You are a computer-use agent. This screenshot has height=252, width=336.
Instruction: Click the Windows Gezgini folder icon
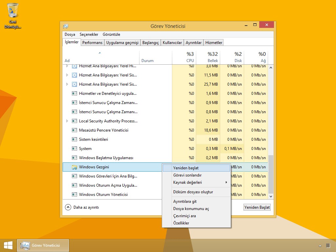tap(74, 167)
